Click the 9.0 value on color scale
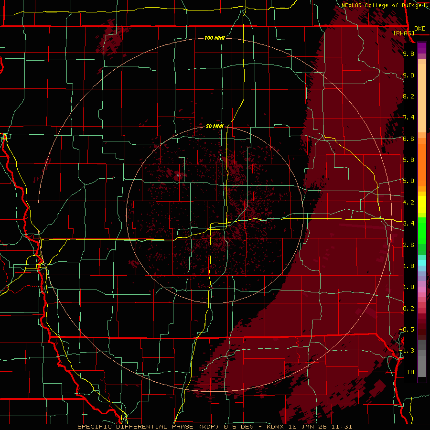This screenshot has height=430, width=430. [408, 75]
